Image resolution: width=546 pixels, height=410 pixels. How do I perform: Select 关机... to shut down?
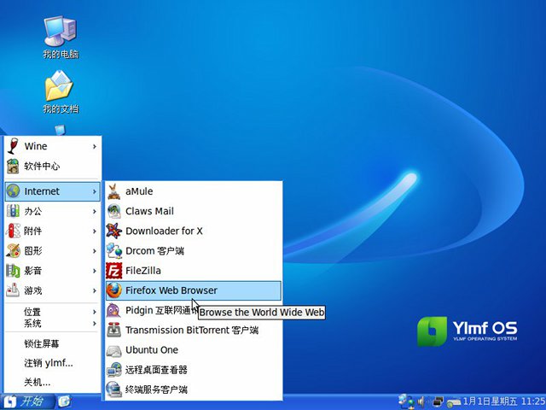coord(53,383)
